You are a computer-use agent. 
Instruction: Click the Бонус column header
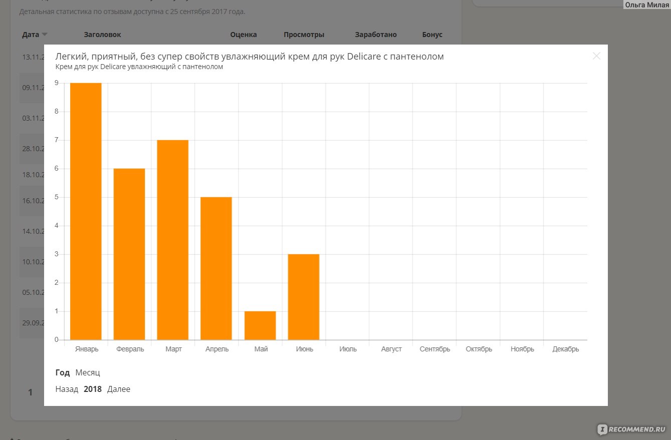pos(432,35)
